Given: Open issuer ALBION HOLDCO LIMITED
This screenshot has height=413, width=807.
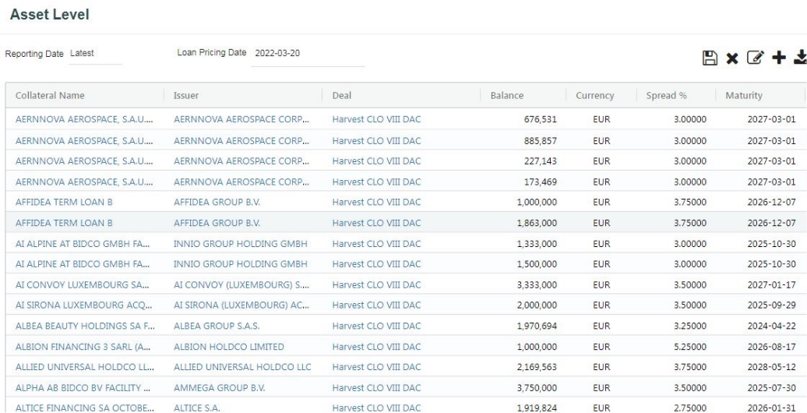Looking at the screenshot, I should coord(228,347).
